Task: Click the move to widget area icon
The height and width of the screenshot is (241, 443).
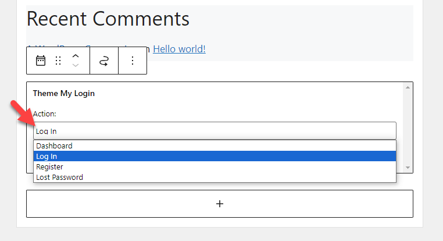Action: click(104, 61)
